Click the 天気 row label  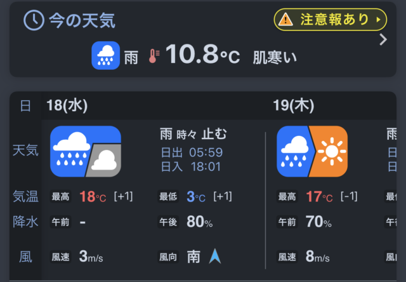click(x=25, y=151)
